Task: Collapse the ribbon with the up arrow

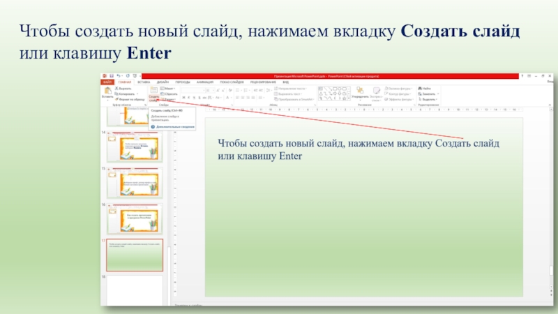Action: tap(550, 105)
